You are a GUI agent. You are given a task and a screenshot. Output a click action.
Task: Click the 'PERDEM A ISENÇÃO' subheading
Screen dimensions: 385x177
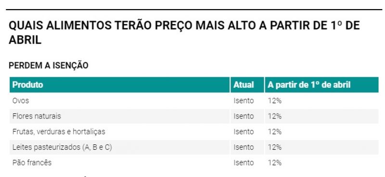49,66
